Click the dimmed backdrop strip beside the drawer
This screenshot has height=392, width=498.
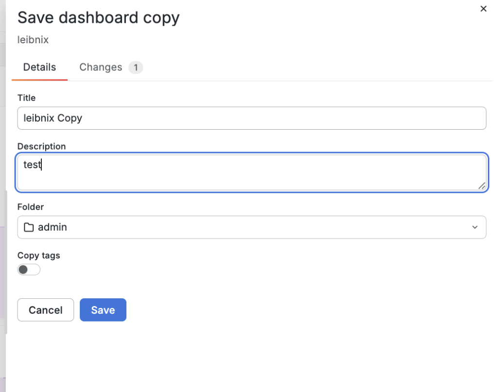pyautogui.click(x=2, y=196)
